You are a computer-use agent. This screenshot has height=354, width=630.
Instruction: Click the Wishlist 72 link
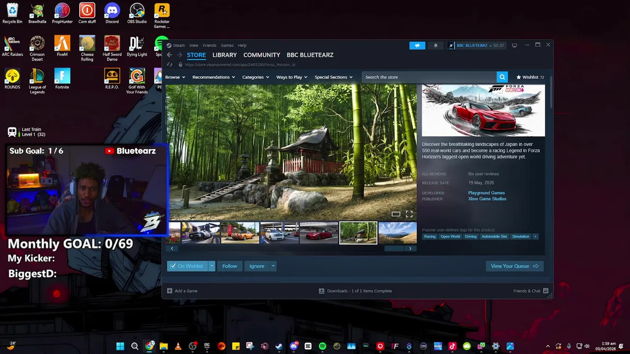point(530,77)
